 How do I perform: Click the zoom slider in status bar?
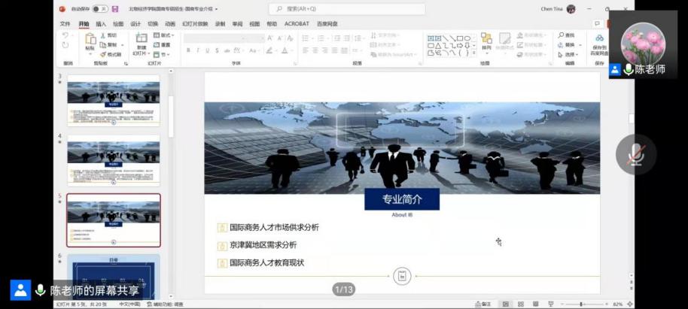tap(582, 304)
